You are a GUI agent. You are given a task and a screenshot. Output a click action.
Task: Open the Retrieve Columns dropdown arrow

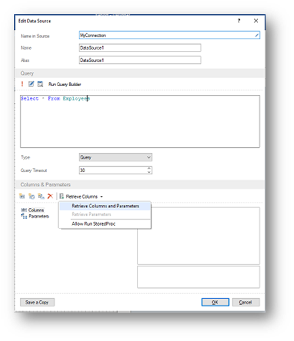coord(102,197)
